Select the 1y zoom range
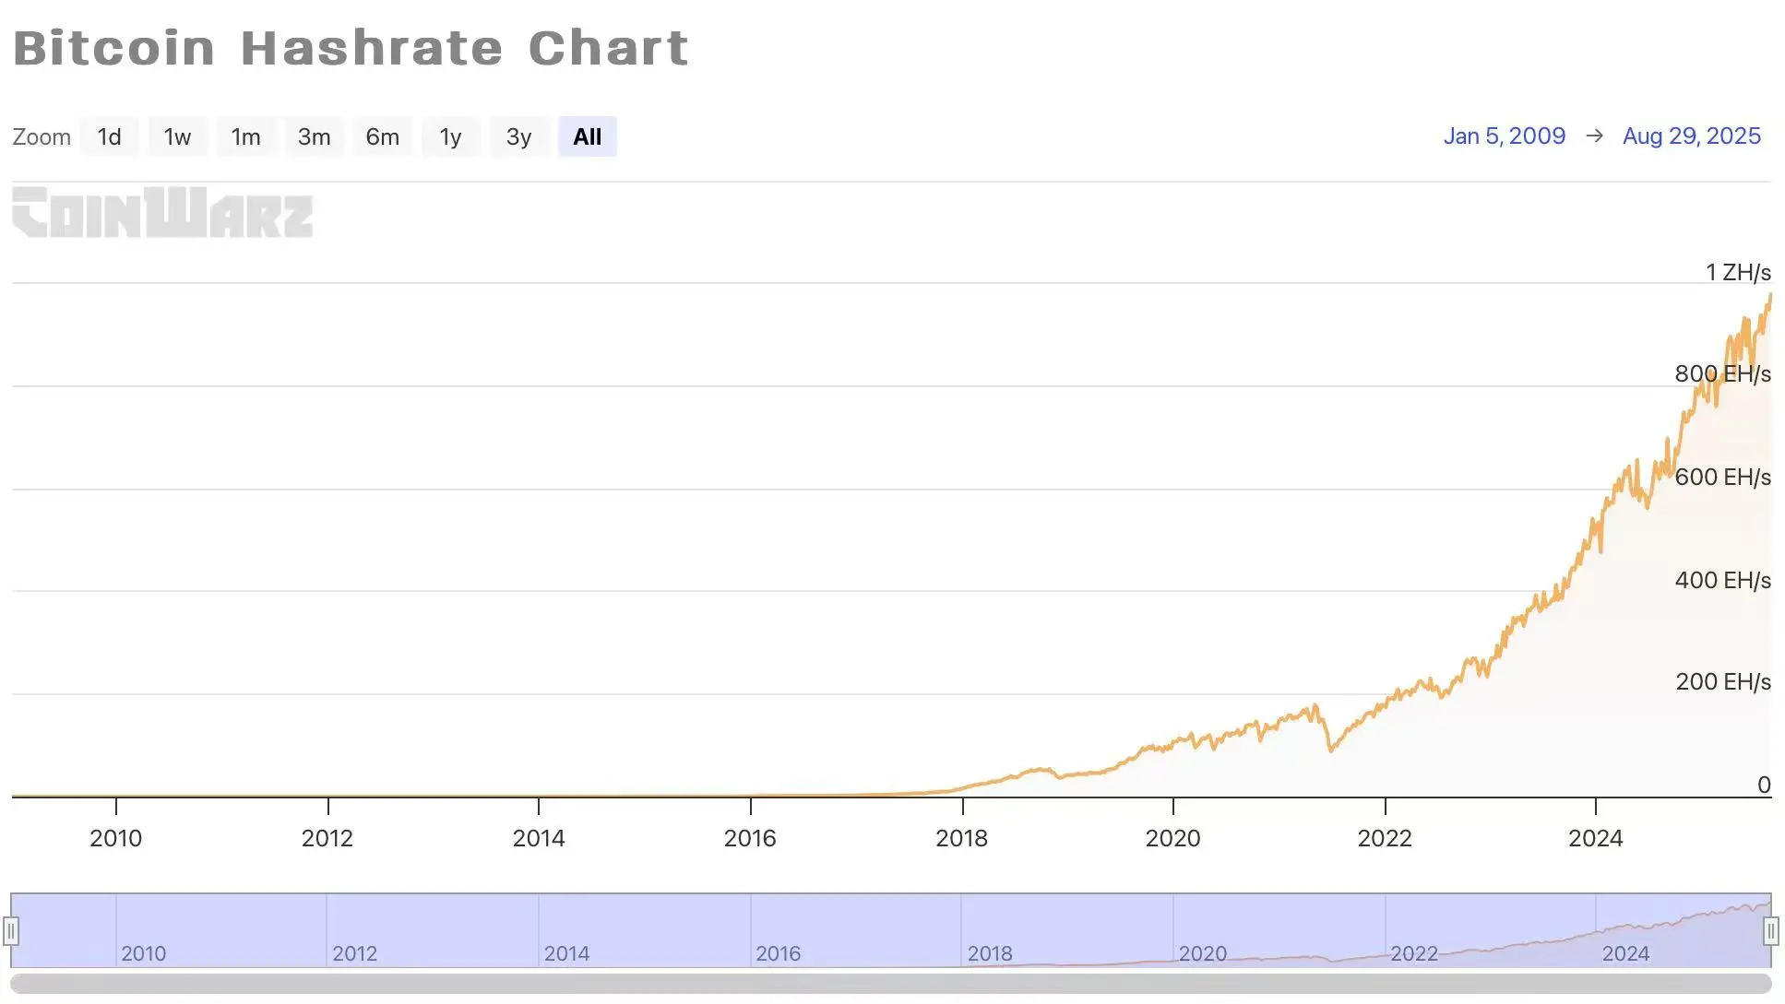The width and height of the screenshot is (1785, 1004). click(x=450, y=137)
